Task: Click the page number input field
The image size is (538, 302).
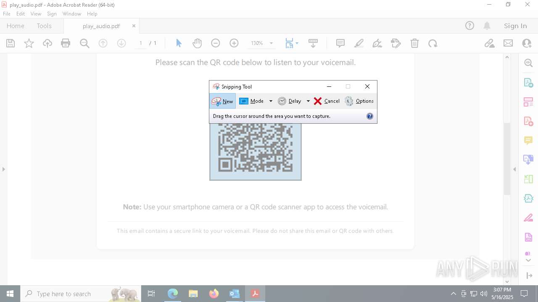Action: (x=140, y=43)
